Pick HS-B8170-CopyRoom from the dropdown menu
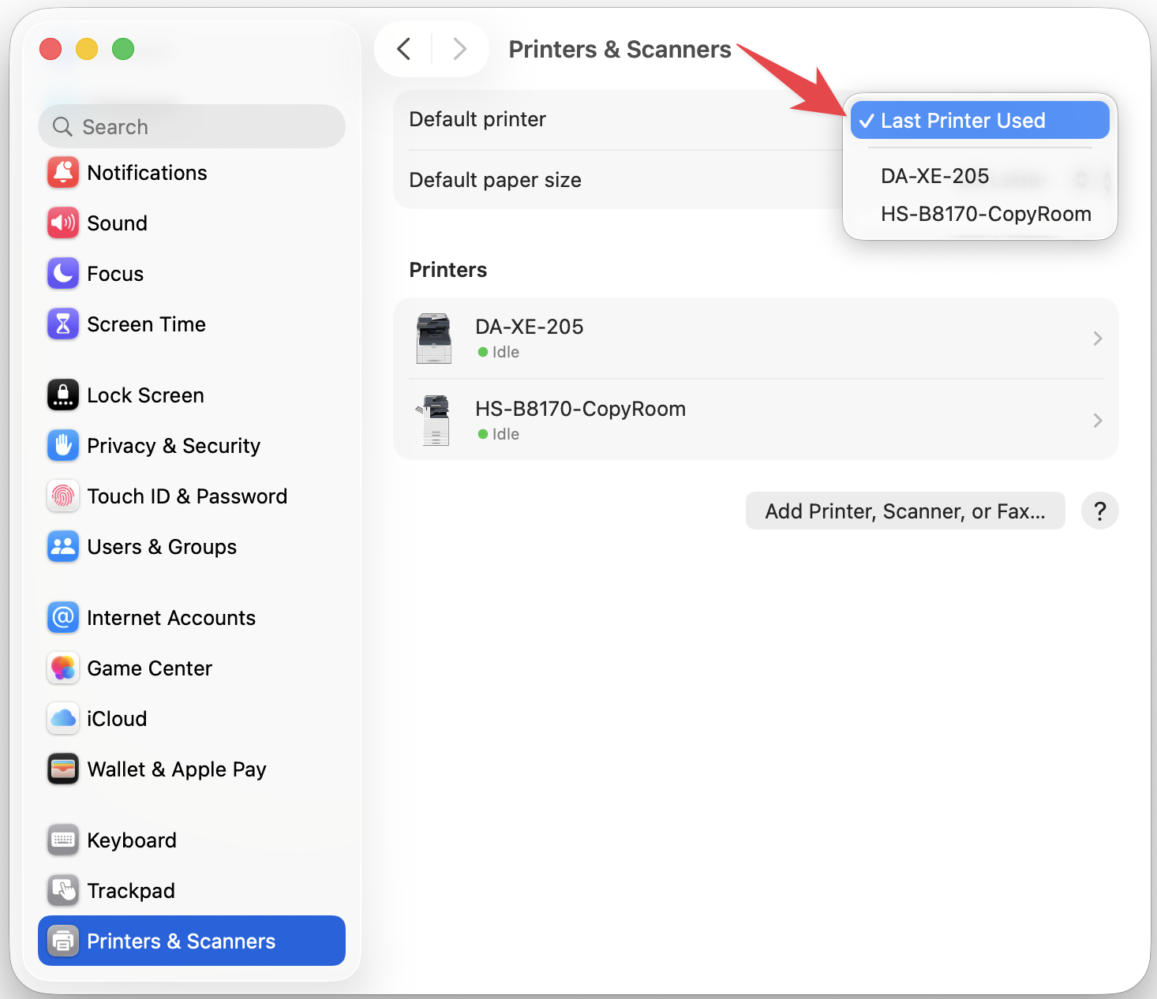1157x999 pixels. [x=985, y=214]
